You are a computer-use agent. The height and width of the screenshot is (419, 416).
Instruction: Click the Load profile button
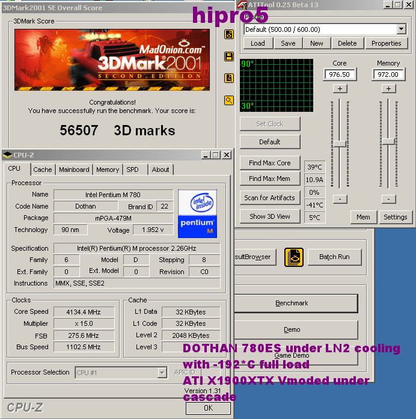click(x=258, y=43)
